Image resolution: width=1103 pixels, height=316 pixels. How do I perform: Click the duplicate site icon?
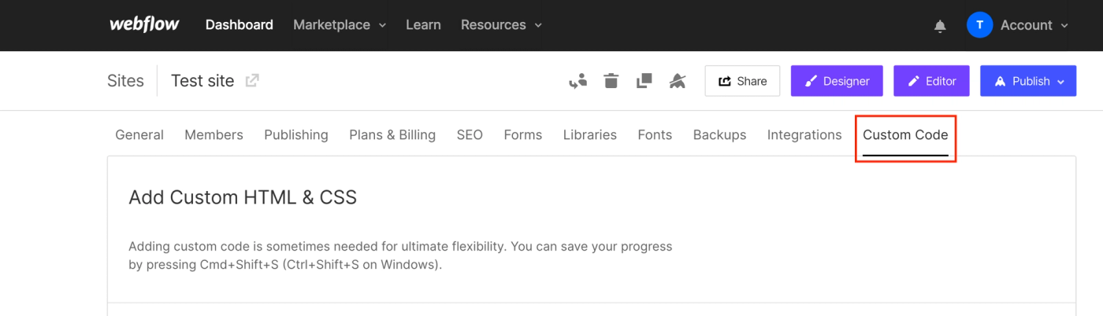pyautogui.click(x=644, y=80)
